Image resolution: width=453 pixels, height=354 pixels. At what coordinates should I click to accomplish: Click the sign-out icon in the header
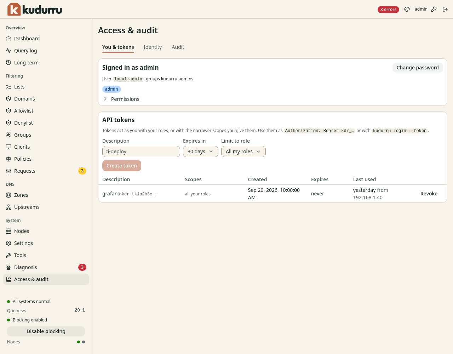click(445, 9)
